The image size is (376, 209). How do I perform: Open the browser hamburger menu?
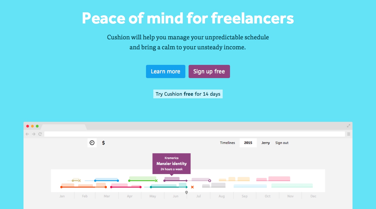click(x=349, y=134)
